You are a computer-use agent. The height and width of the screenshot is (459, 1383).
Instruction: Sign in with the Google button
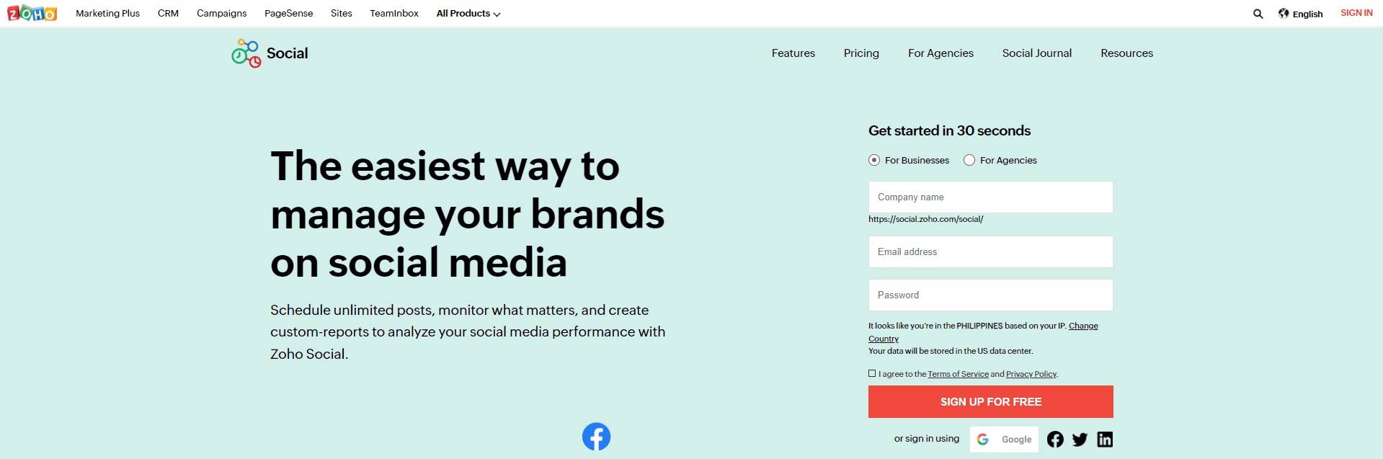[1004, 439]
